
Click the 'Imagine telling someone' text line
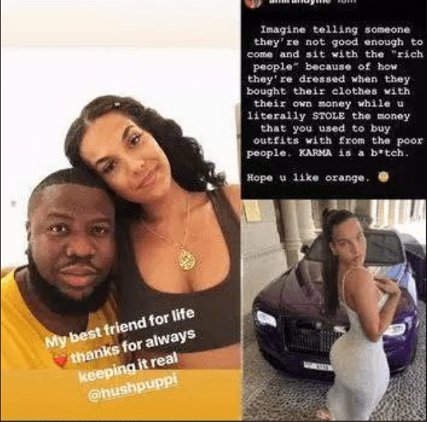(335, 30)
